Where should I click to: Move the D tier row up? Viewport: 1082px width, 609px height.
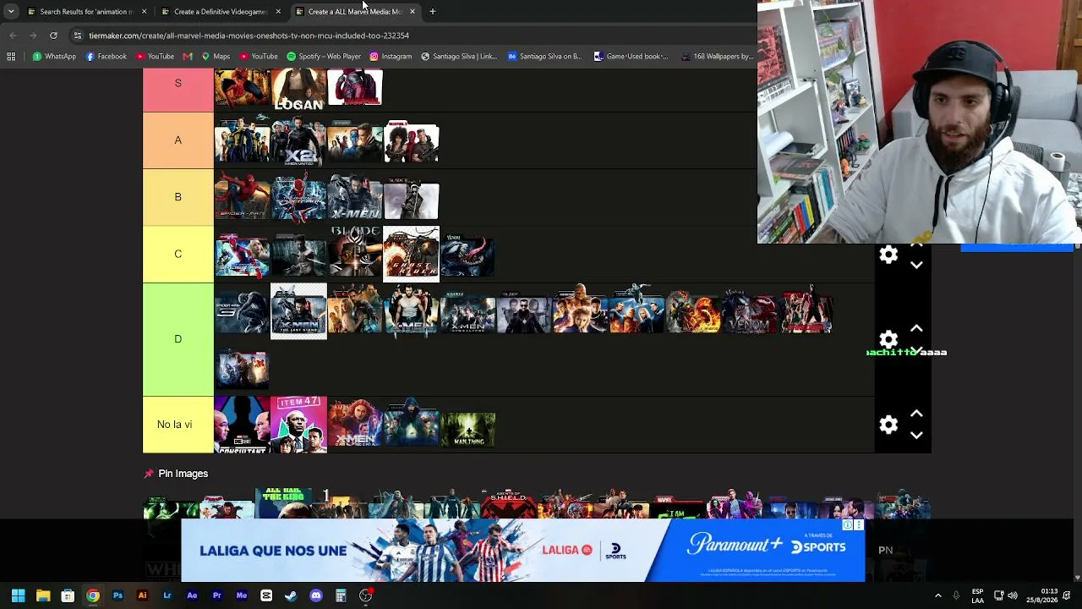(916, 328)
